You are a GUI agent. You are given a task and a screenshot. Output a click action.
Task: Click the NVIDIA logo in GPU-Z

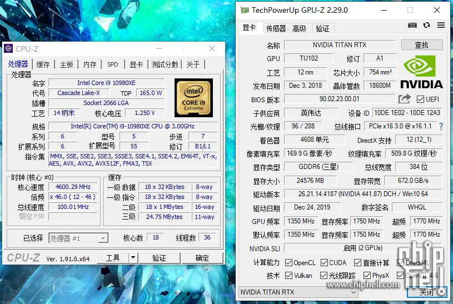click(x=421, y=72)
